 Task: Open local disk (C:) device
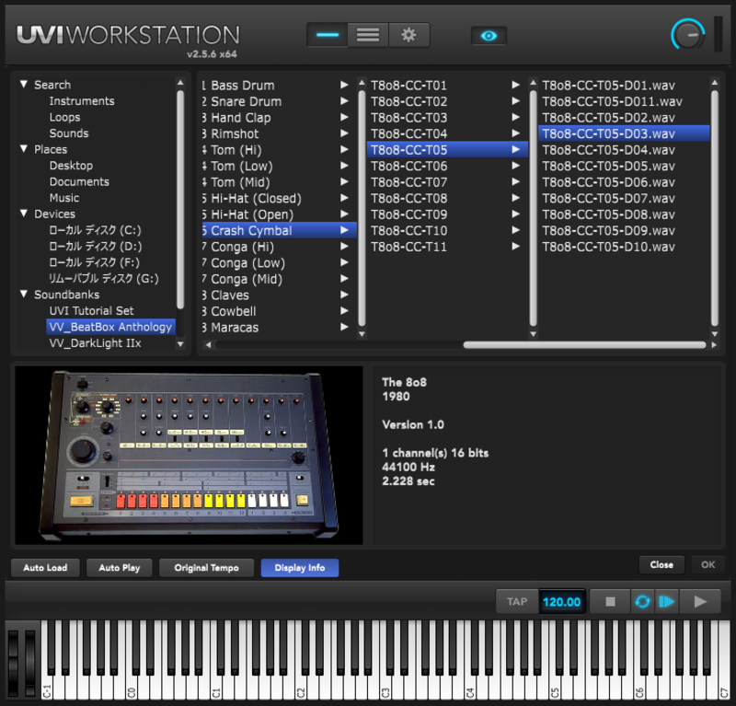96,230
